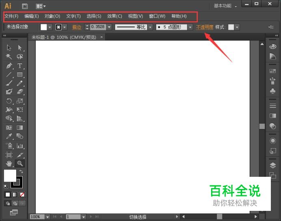
Task: Open the 效果(C) menu
Action: click(x=115, y=16)
